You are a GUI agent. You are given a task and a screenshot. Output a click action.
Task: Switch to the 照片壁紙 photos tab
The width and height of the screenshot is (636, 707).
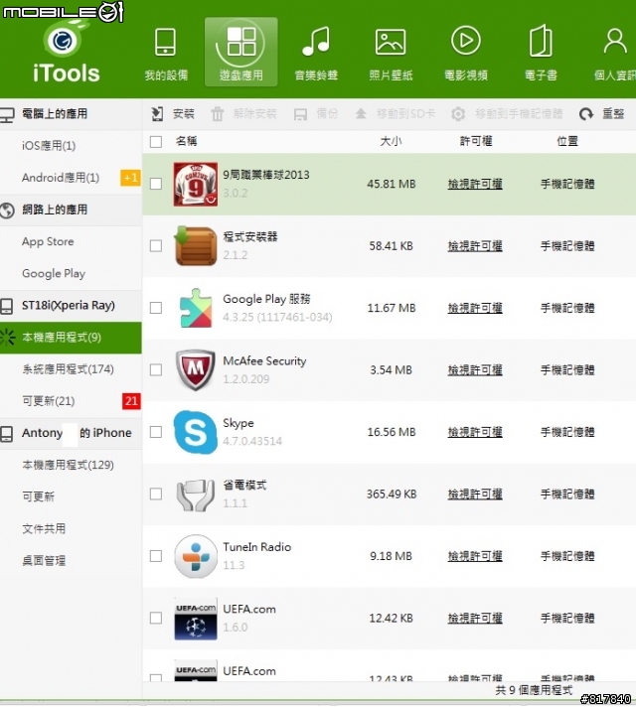[391, 54]
